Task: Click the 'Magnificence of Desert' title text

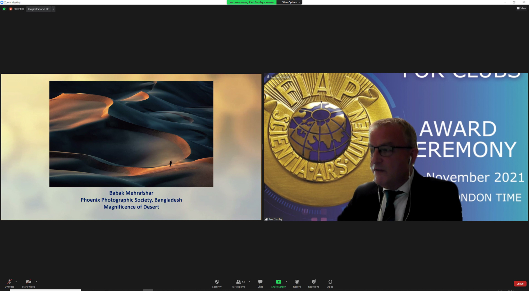Action: (x=131, y=207)
